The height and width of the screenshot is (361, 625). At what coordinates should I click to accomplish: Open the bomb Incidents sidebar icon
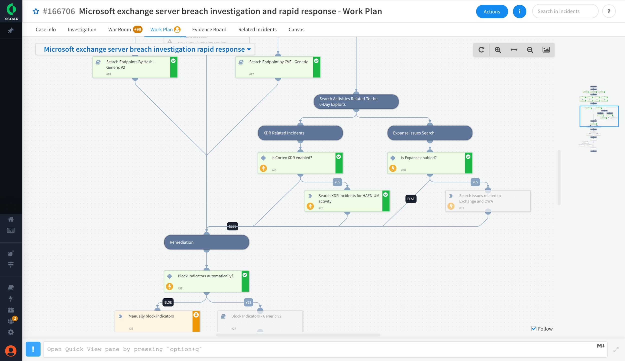tap(11, 253)
